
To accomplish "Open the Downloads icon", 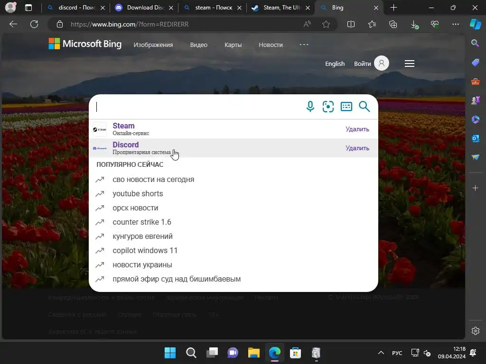I will (414, 24).
